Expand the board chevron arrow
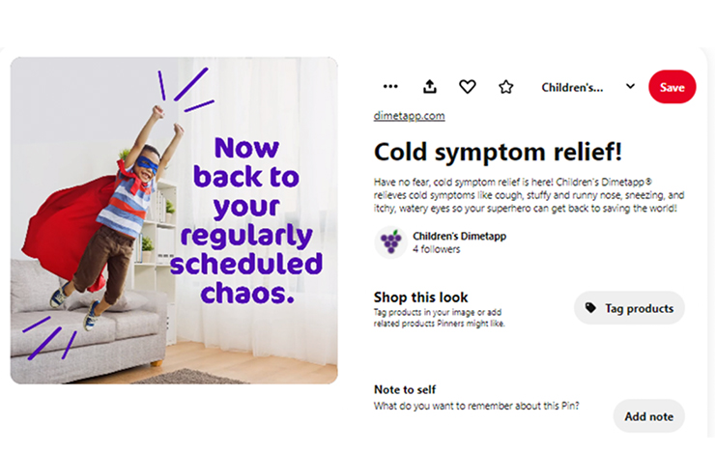 click(630, 86)
